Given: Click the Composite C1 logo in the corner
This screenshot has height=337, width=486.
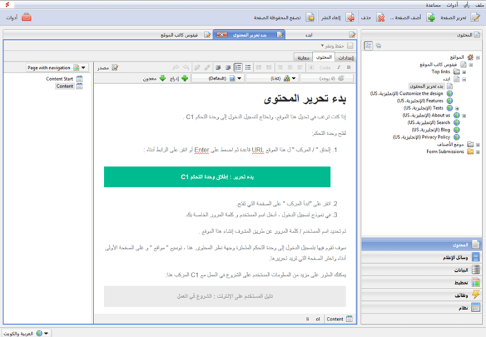Looking at the screenshot, I should coord(8,4).
